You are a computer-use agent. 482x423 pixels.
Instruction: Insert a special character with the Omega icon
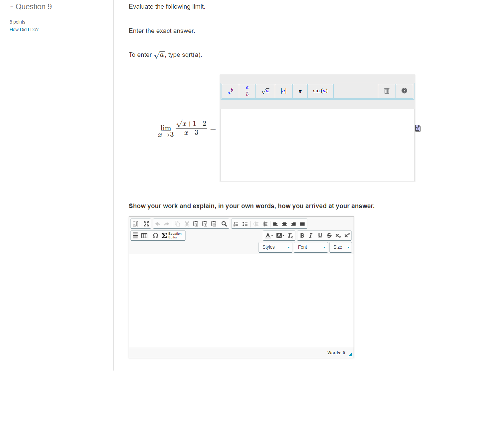tap(155, 235)
